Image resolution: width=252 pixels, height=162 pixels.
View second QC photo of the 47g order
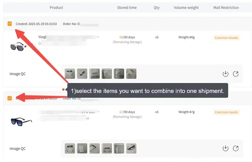tap(82, 148)
